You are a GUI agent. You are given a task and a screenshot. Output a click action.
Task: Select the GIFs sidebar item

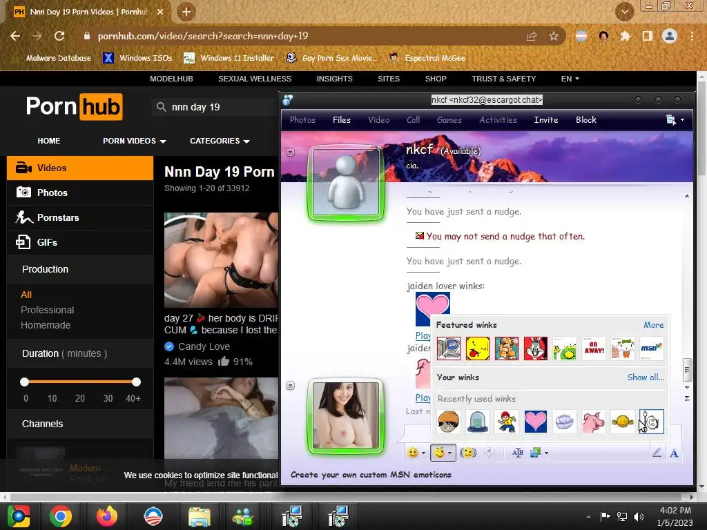pos(80,242)
